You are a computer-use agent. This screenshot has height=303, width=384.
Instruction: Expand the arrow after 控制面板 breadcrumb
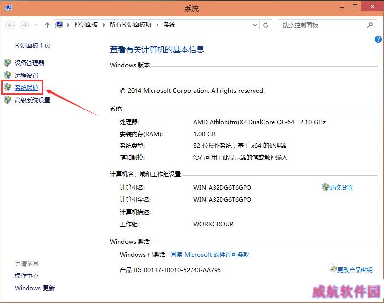104,25
